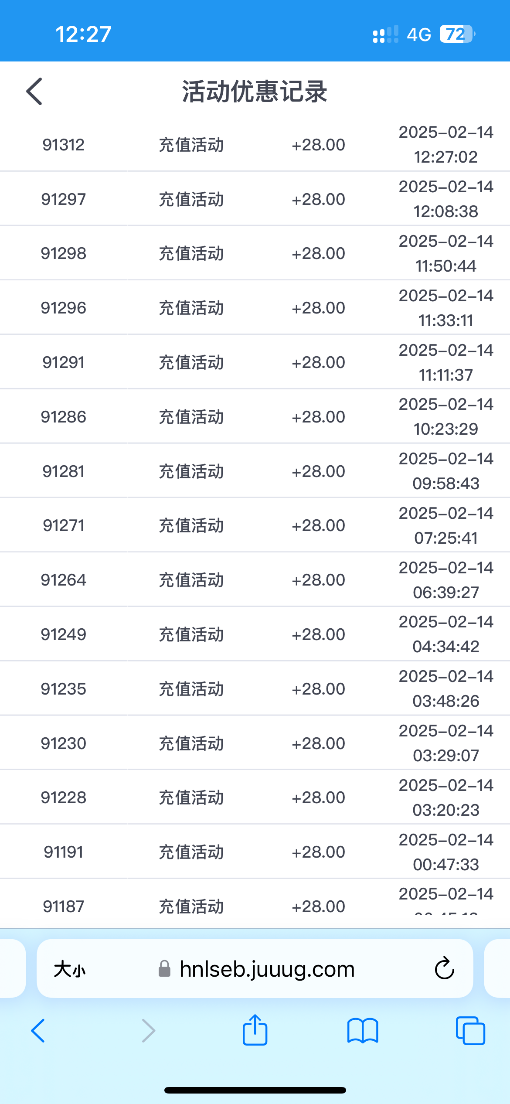
Task: Tap the hnlseb.juuug.com address field
Action: point(267,969)
